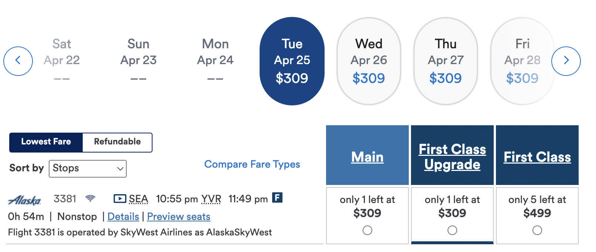596x252 pixels.
Task: Click the First Class Upgrade header link
Action: 452,157
